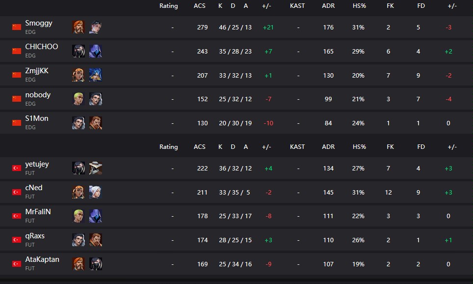The width and height of the screenshot is (473, 284).
Task: Click ADR header in the FUT table
Action: (x=328, y=146)
